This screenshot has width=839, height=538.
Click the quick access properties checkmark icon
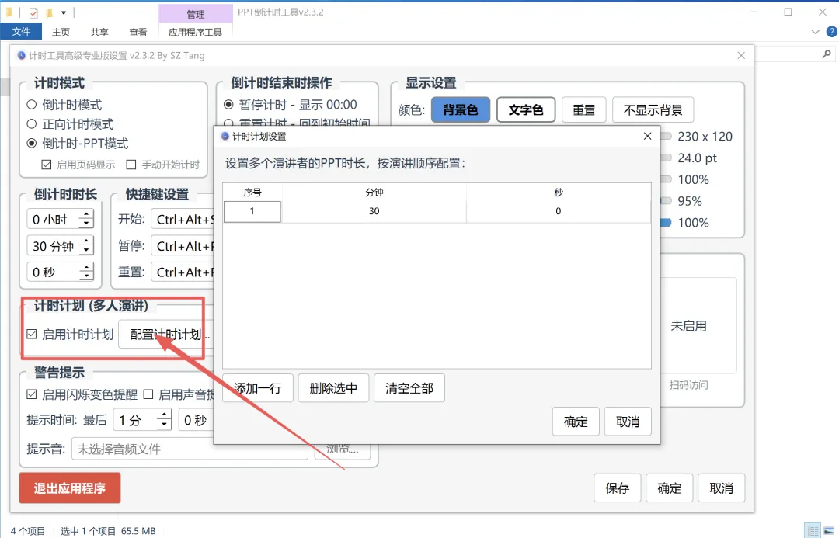(x=33, y=12)
